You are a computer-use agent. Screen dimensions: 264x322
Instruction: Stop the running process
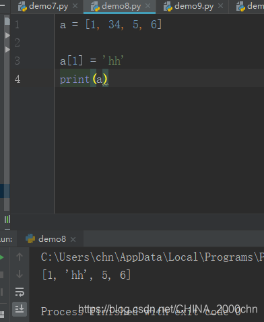(x=1, y=275)
